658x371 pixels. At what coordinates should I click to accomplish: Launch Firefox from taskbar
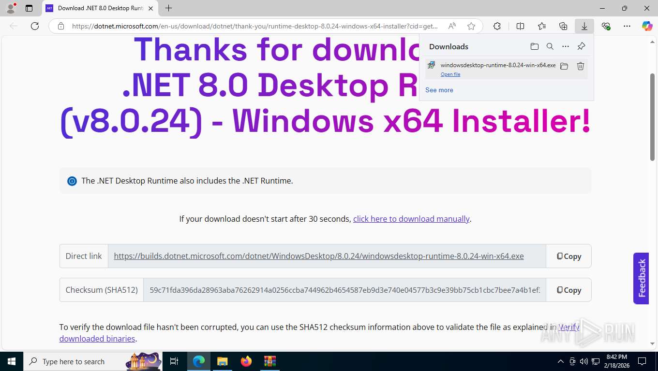point(246,361)
